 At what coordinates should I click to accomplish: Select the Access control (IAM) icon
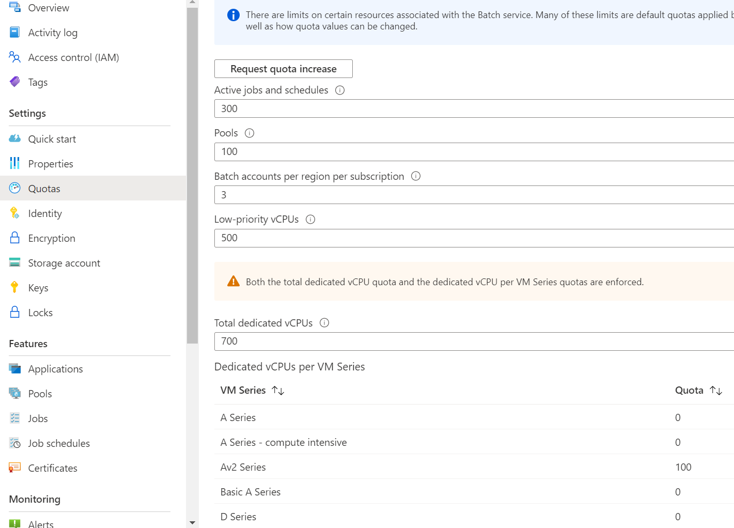point(14,57)
